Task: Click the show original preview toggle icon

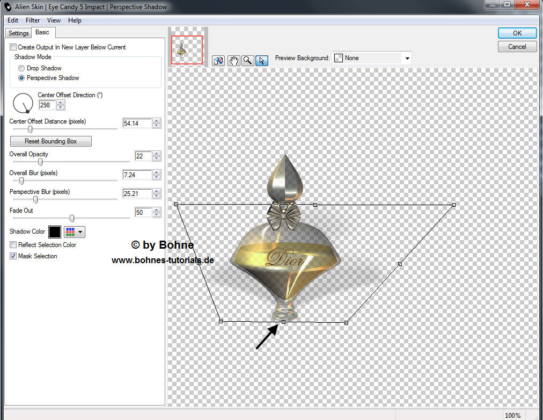Action: pyautogui.click(x=218, y=61)
